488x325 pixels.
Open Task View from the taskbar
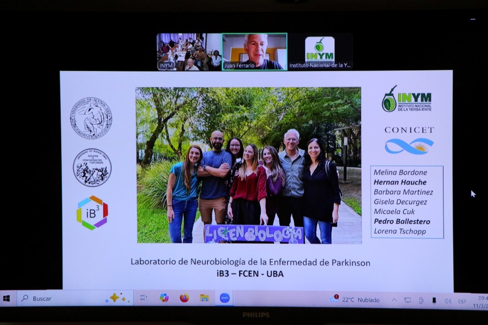(144, 298)
